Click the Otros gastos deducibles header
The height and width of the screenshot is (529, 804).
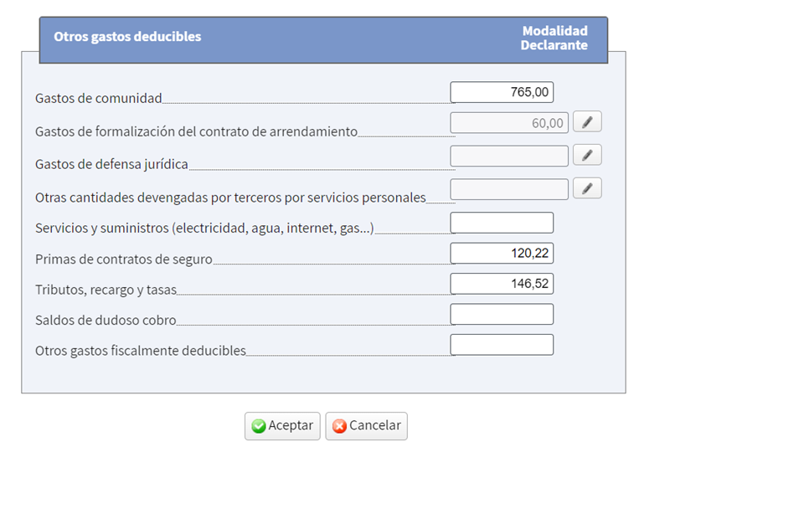[126, 37]
